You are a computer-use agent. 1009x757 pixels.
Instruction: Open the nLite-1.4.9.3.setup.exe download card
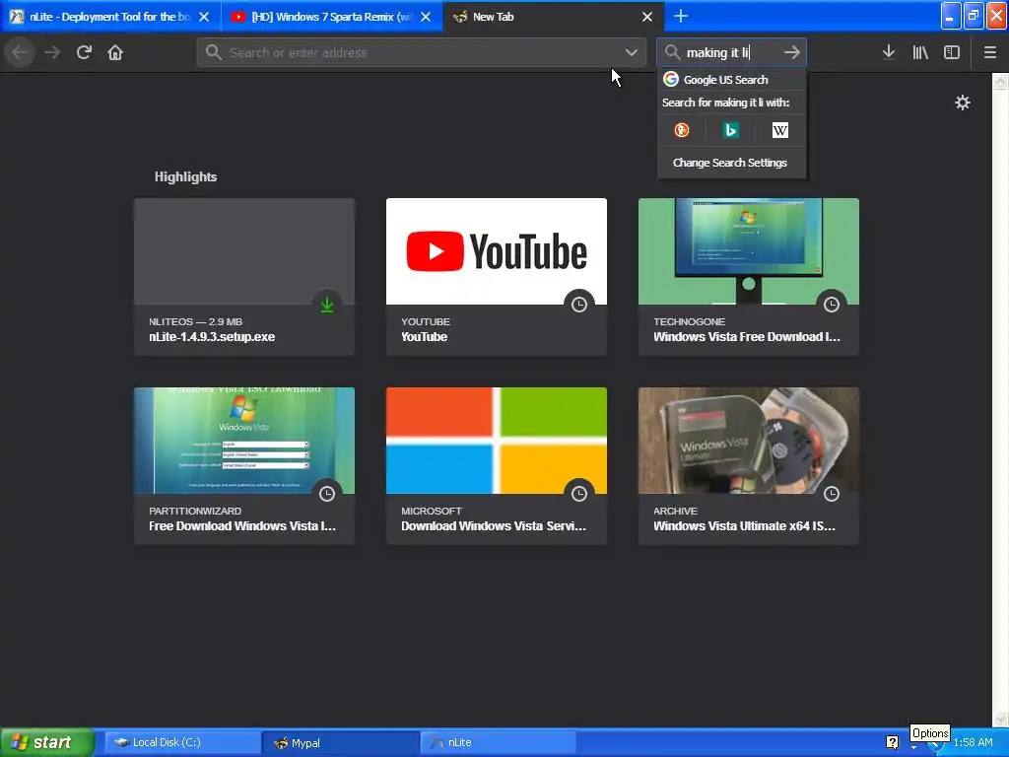pyautogui.click(x=244, y=277)
